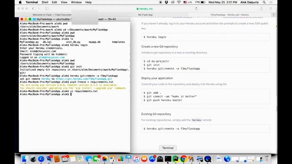Open the blue globe icon in Dock

tap(227, 159)
